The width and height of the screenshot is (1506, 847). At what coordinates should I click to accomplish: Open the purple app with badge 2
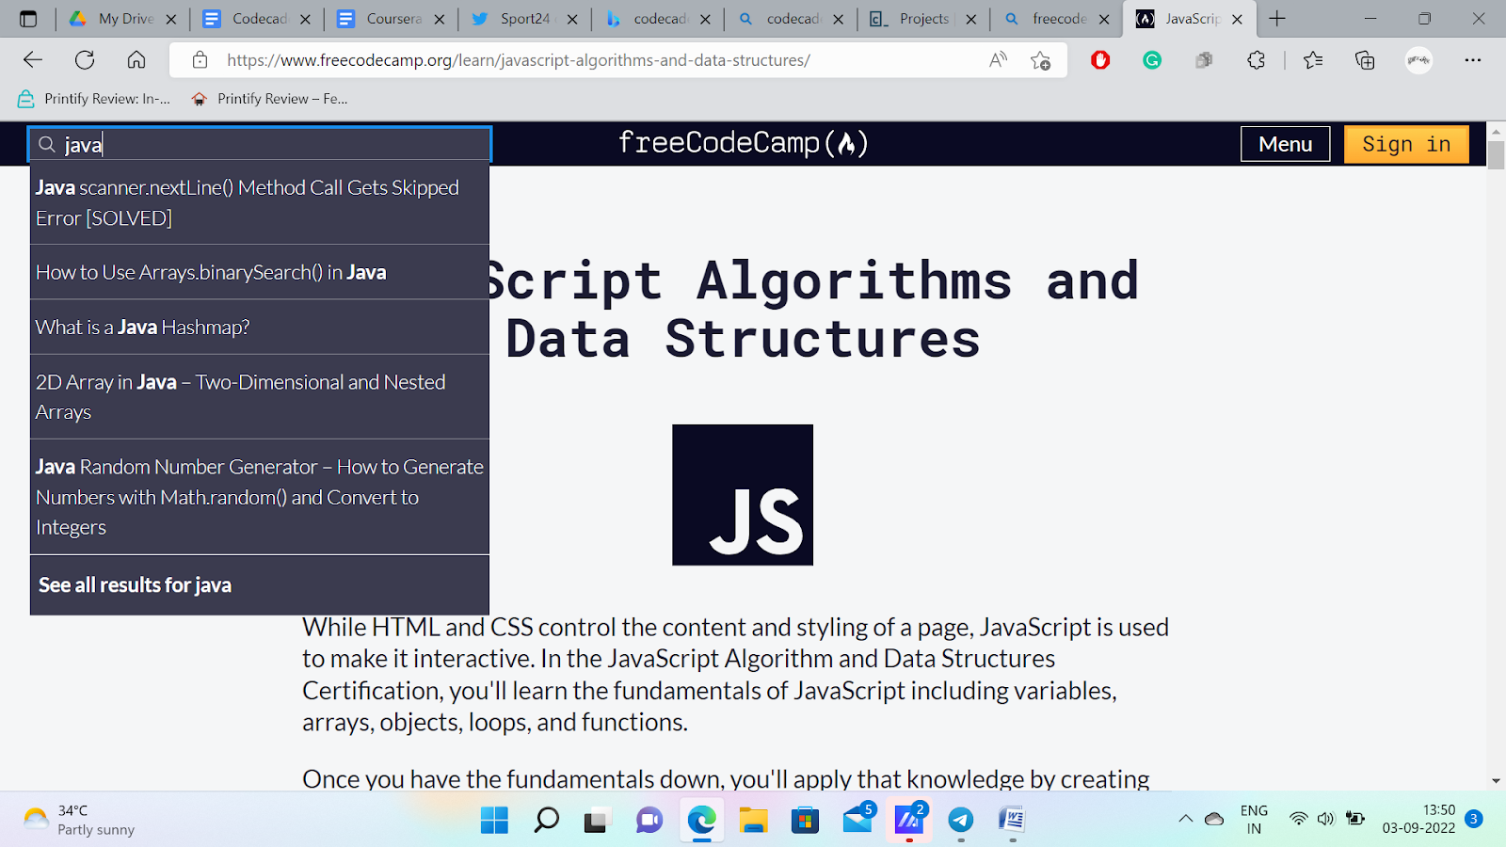(x=910, y=818)
